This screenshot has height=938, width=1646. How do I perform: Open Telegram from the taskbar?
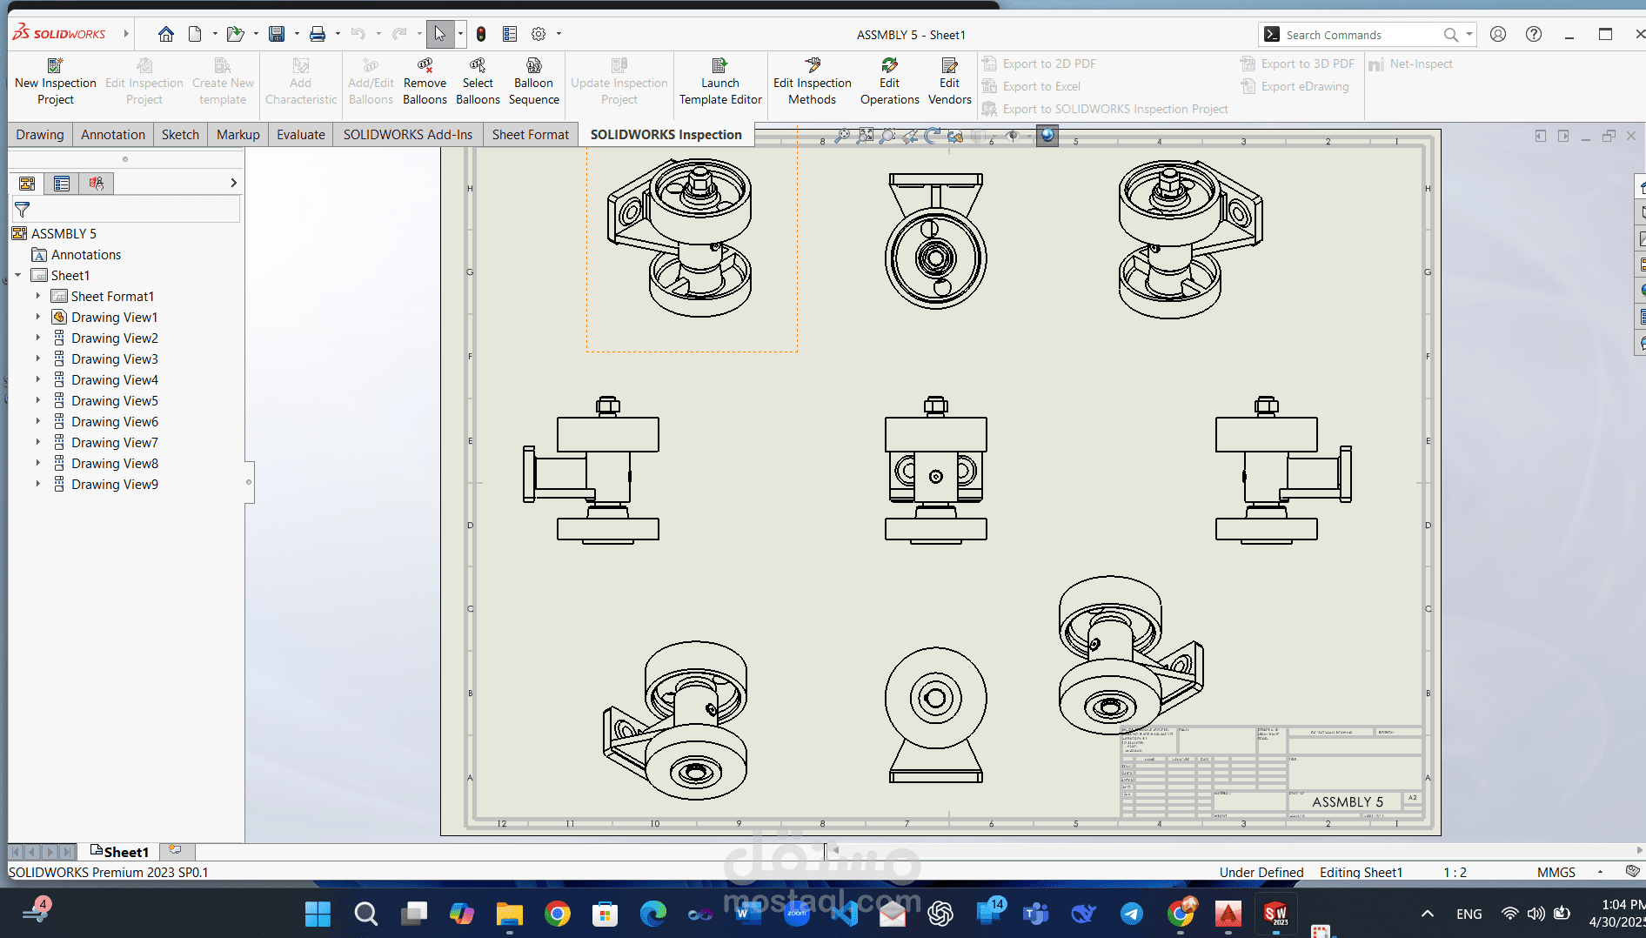pyautogui.click(x=1132, y=914)
